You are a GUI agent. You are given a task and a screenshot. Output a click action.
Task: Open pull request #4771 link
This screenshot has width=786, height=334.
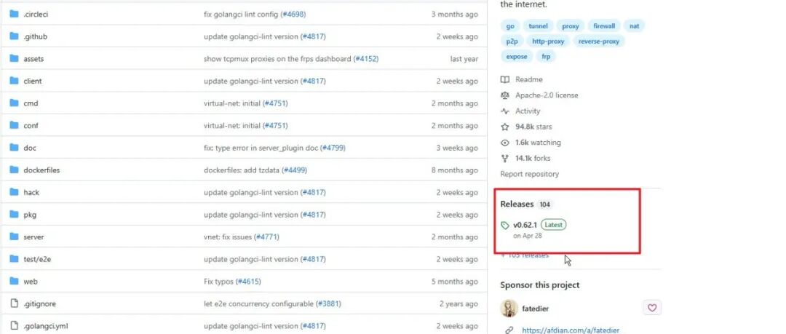click(x=266, y=236)
